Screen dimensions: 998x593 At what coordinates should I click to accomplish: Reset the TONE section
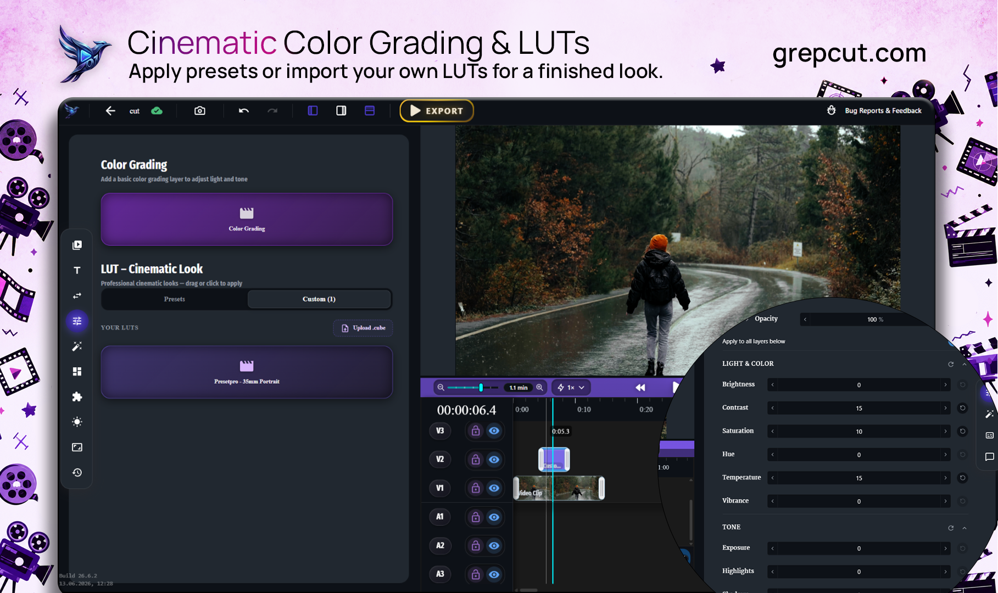(951, 528)
